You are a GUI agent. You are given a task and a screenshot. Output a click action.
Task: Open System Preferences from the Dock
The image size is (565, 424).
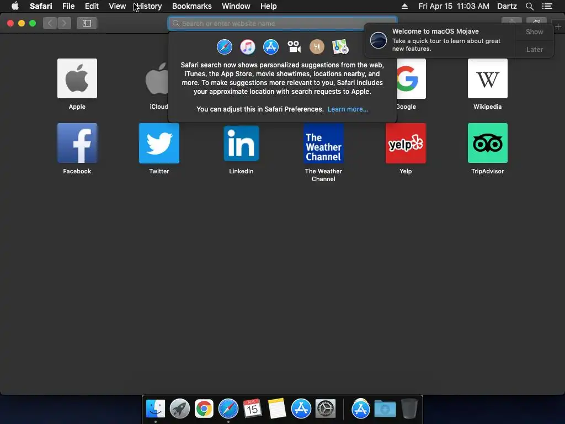326,409
